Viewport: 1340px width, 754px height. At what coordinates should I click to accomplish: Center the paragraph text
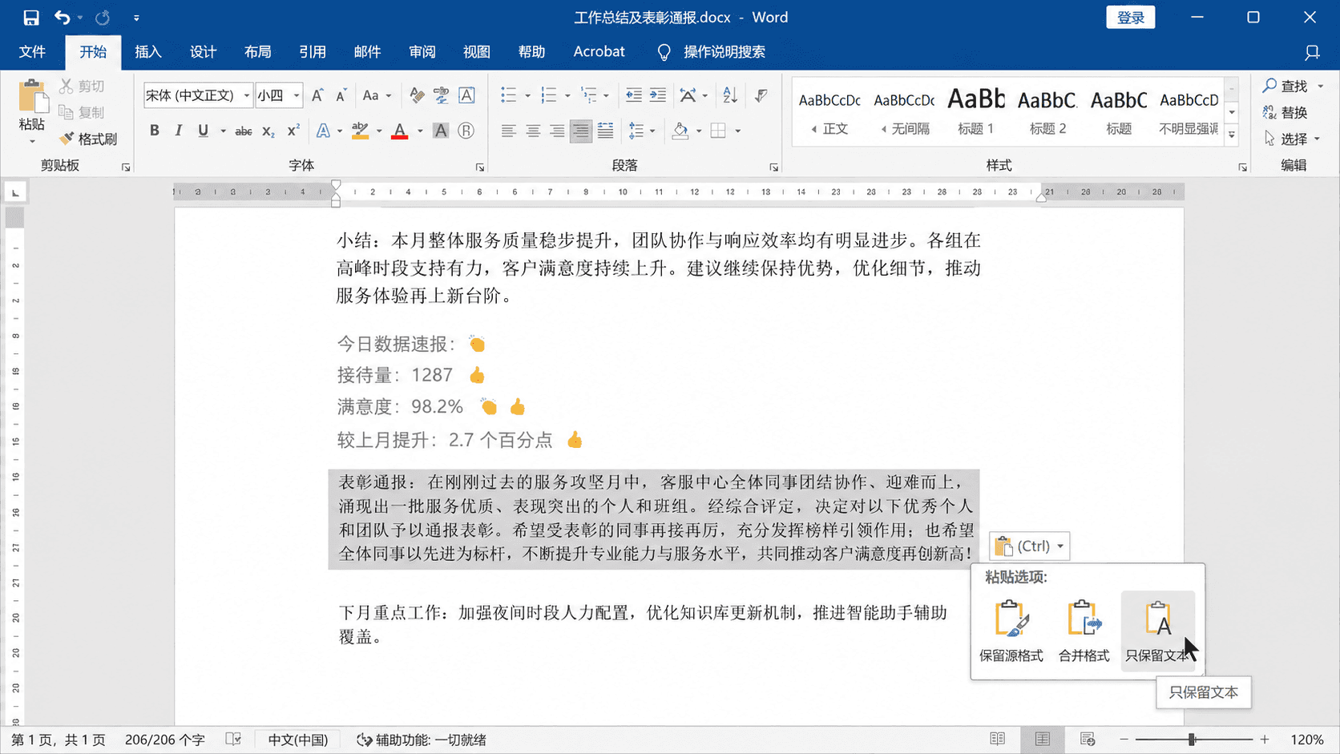(x=532, y=131)
